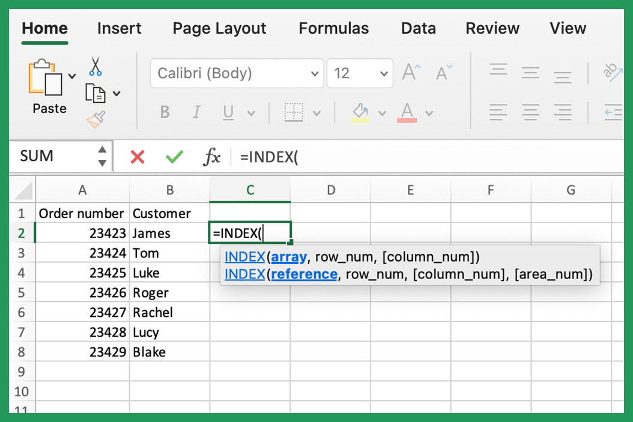Screen dimensions: 633x422
Task: Confirm the formula with the green checkmark
Action: pos(174,157)
